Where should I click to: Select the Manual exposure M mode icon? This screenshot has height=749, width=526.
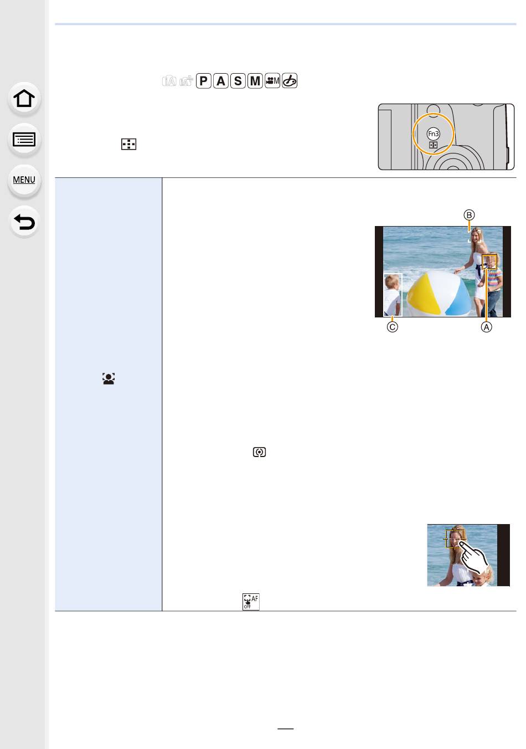point(255,81)
